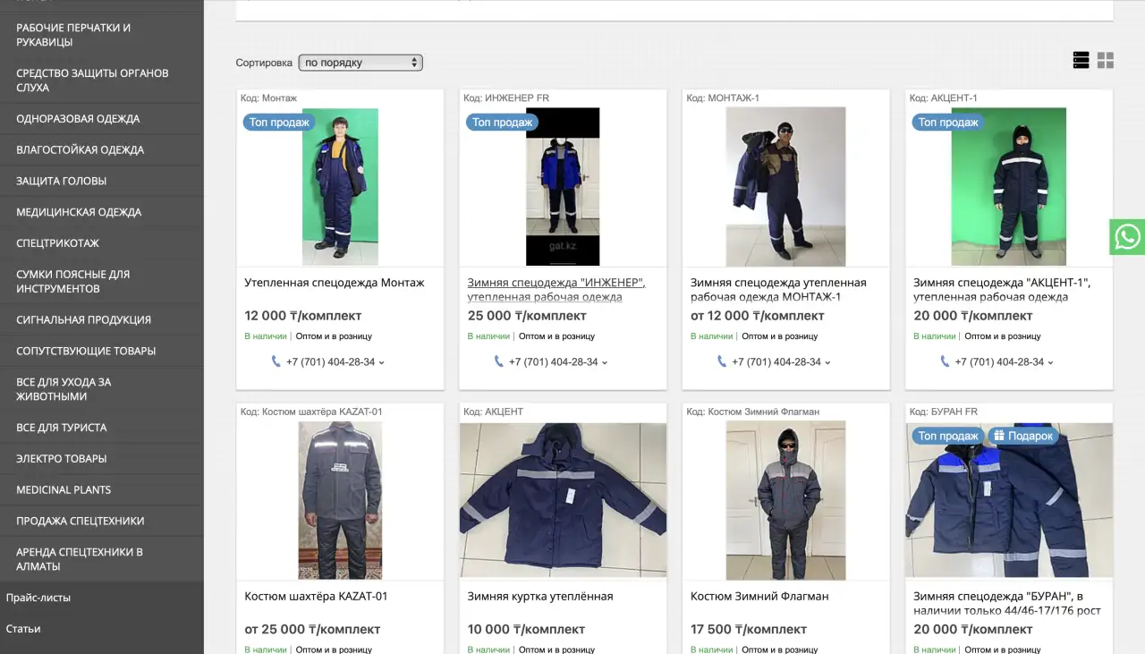The width and height of the screenshot is (1145, 654).
Task: Click phone icon on АКЦЕНТ-1 product card
Action: click(x=945, y=361)
